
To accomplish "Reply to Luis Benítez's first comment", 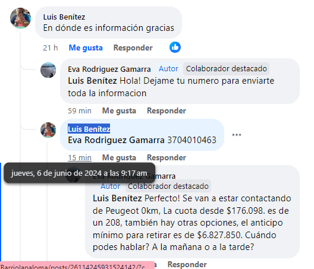I will (x=133, y=48).
